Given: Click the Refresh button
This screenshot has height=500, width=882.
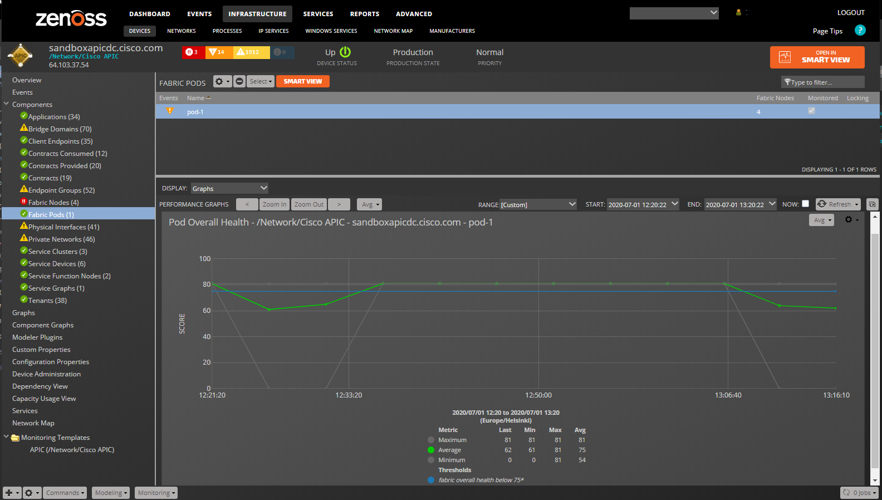Looking at the screenshot, I should (838, 204).
